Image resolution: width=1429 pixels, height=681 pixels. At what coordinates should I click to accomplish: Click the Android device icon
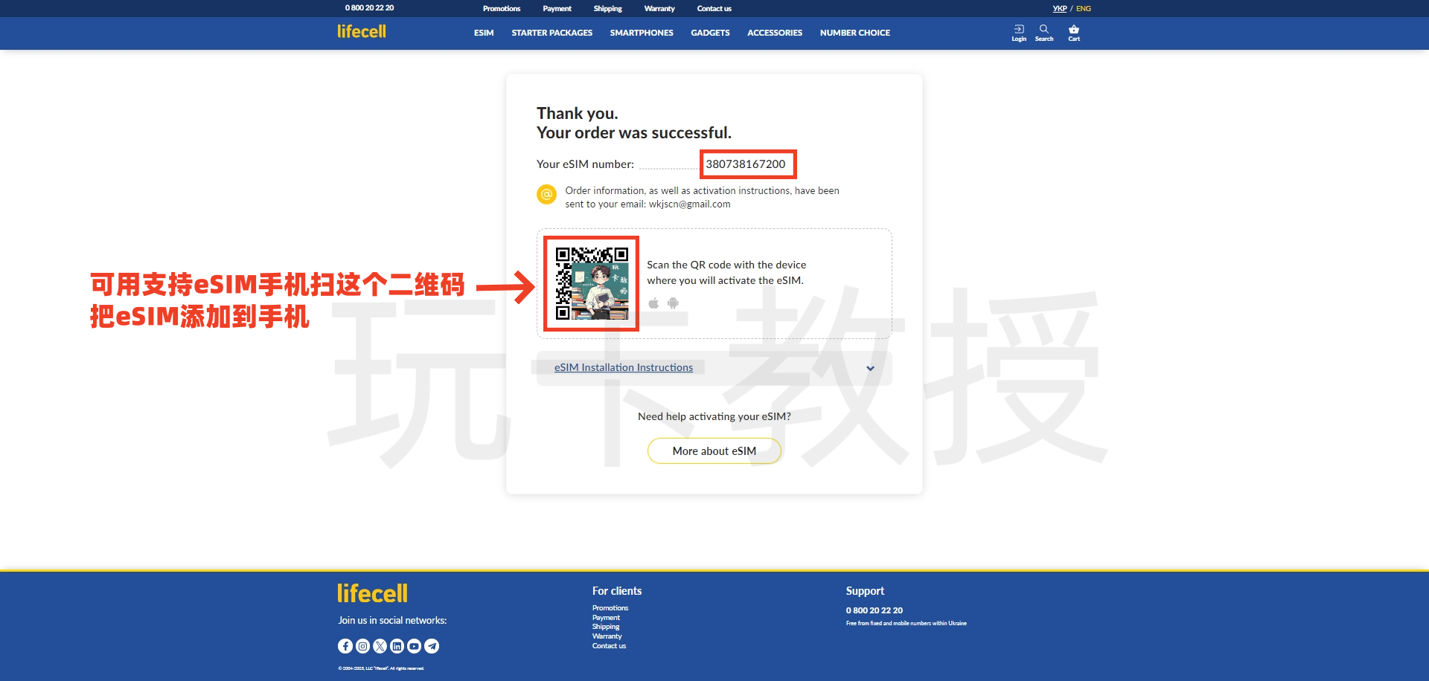673,303
